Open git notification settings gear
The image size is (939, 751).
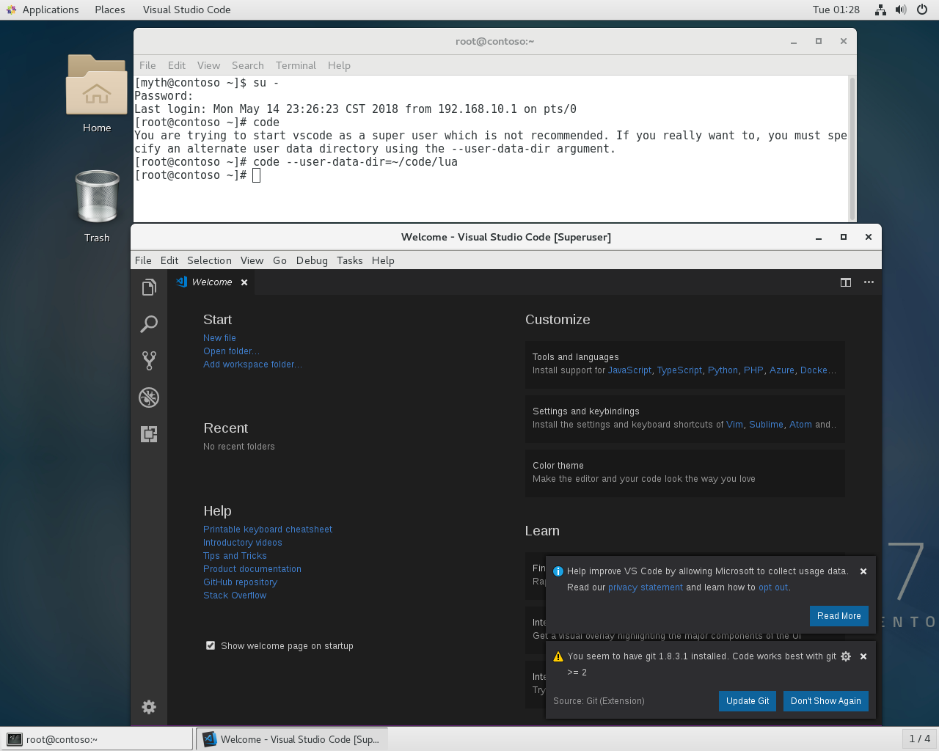pos(846,656)
